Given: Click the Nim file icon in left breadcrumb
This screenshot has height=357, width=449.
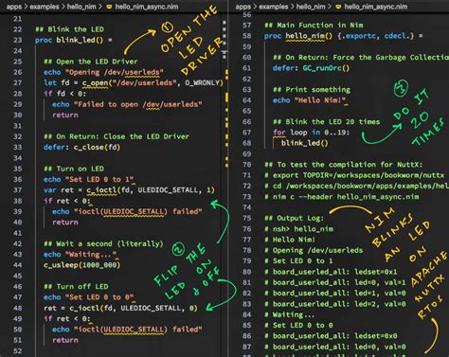Looking at the screenshot, I should coord(109,7).
